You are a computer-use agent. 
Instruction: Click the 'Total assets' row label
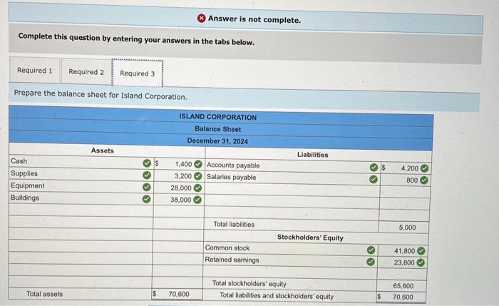pyautogui.click(x=44, y=294)
